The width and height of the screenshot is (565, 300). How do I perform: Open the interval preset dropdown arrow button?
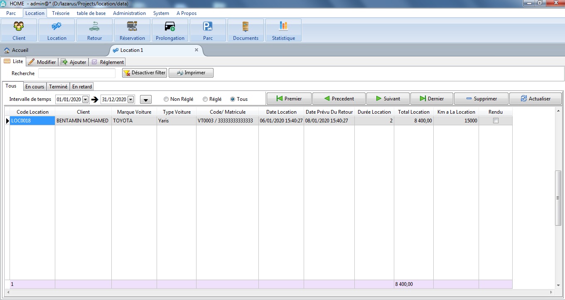coord(146,100)
